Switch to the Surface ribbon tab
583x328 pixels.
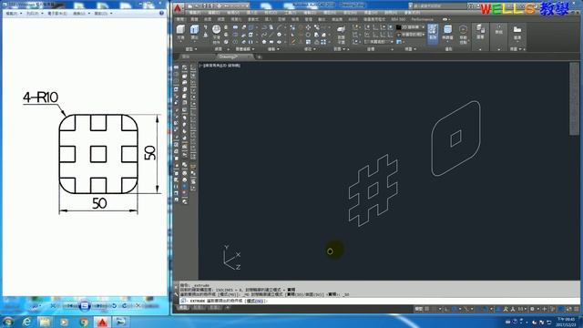[x=208, y=19]
